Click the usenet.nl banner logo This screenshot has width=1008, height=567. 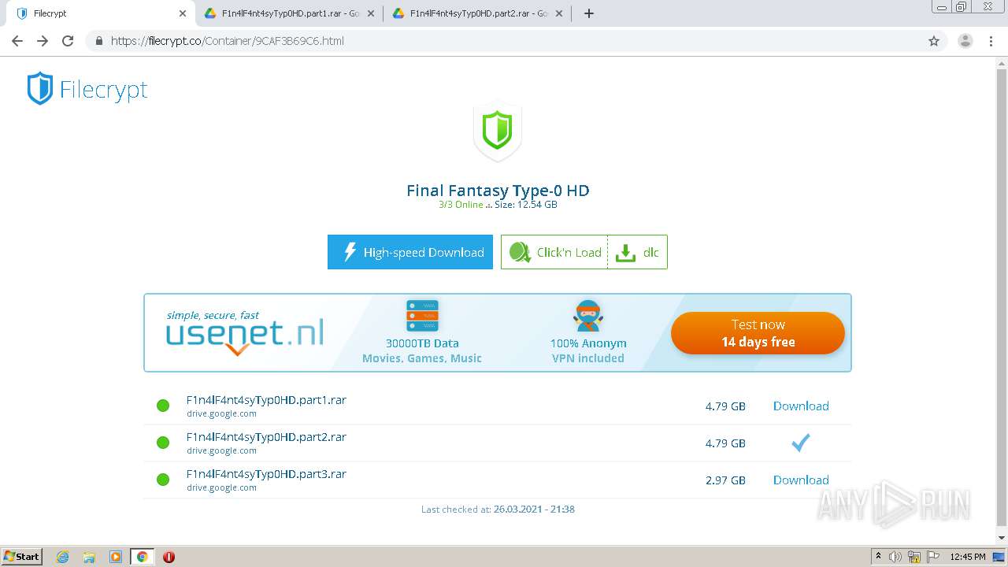(245, 332)
